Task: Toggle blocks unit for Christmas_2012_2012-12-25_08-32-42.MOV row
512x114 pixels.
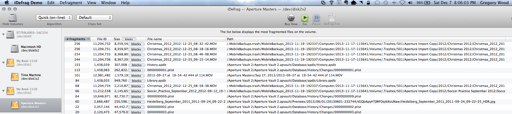Action: tap(136, 44)
